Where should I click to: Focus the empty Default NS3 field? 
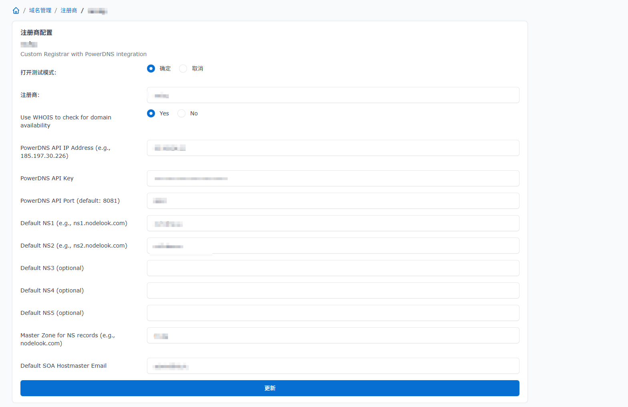tap(333, 268)
